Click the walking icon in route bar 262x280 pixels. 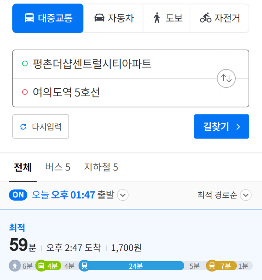15,266
